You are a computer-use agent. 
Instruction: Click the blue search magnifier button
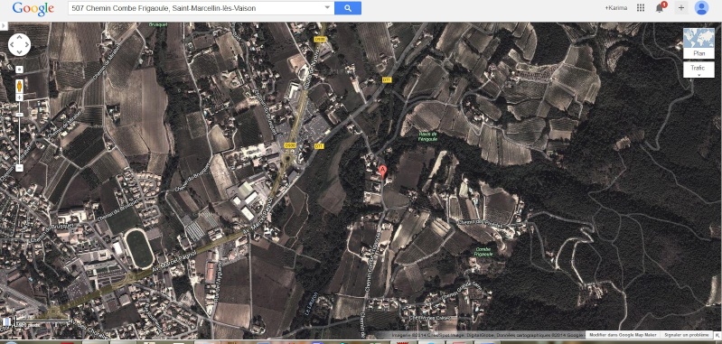pyautogui.click(x=348, y=8)
